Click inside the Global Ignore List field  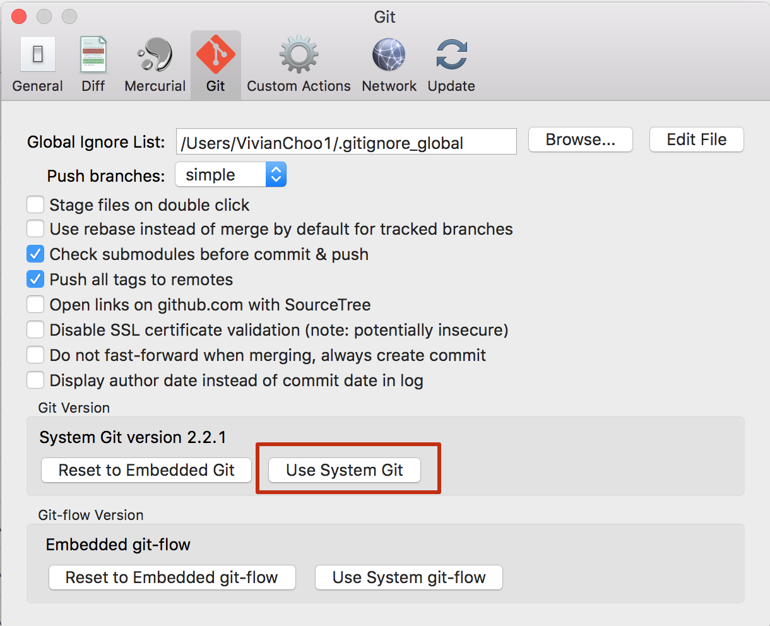346,141
